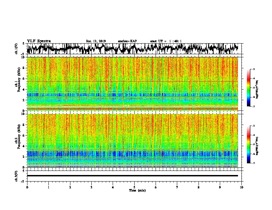Viewport: 272px width, 210px height.
Task: Click the "VLF Spectra" plot title
Action: coord(39,41)
